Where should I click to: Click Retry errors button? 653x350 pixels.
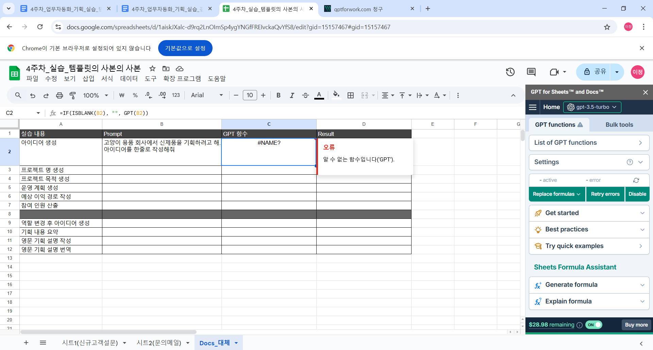point(605,194)
